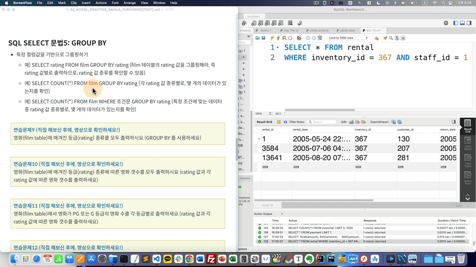476x267 pixels.
Task: Select Result Grid view in side panel
Action: point(468,126)
